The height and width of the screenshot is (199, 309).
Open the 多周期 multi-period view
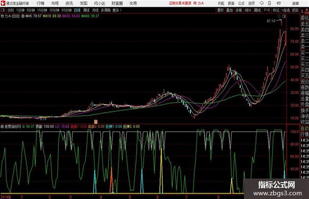click(x=106, y=10)
